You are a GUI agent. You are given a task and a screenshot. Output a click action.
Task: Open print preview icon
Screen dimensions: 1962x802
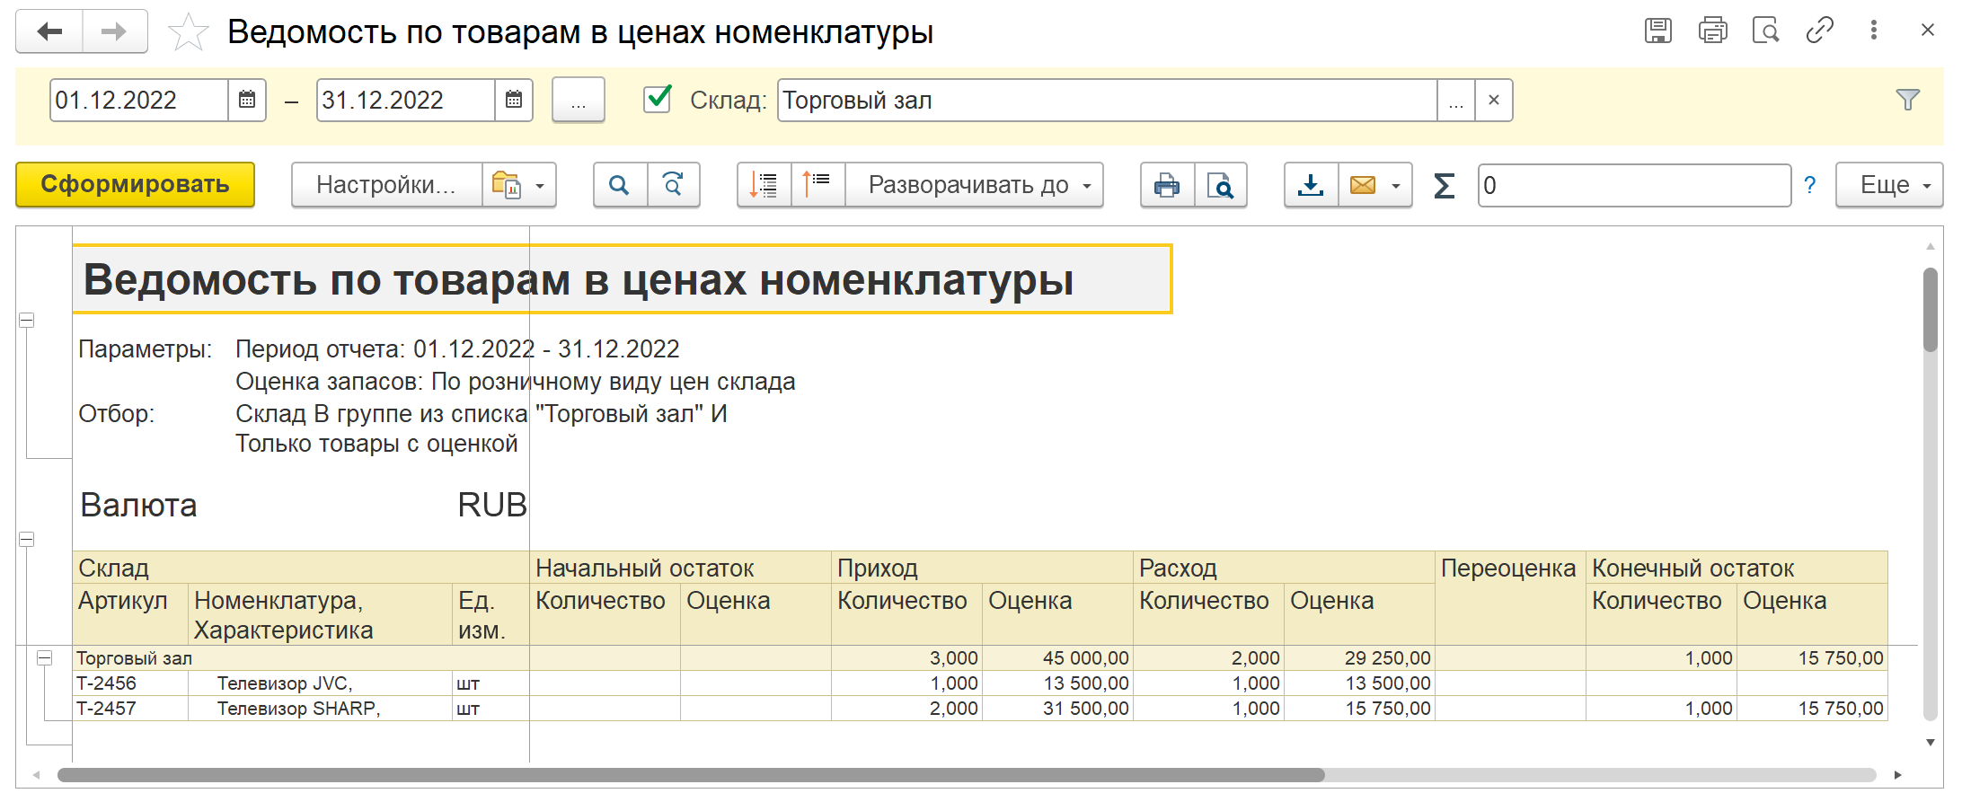(x=1220, y=185)
